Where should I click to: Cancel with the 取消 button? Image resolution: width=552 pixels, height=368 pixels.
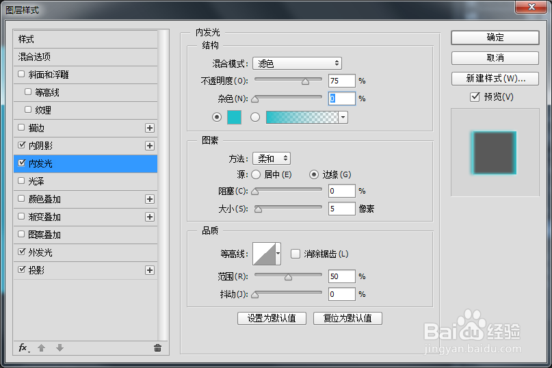495,57
